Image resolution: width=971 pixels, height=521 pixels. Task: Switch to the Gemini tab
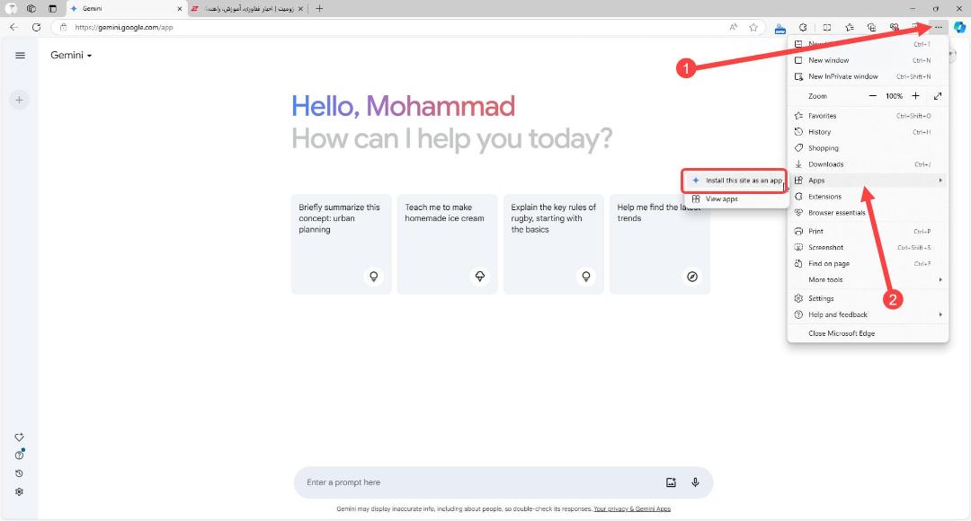click(x=127, y=9)
